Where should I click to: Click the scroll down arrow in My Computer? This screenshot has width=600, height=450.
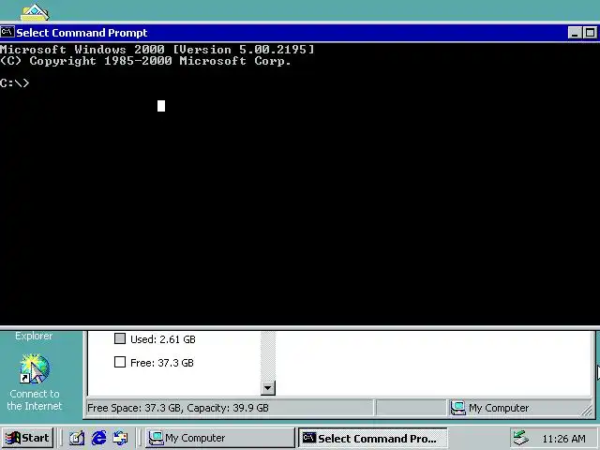pyautogui.click(x=268, y=388)
